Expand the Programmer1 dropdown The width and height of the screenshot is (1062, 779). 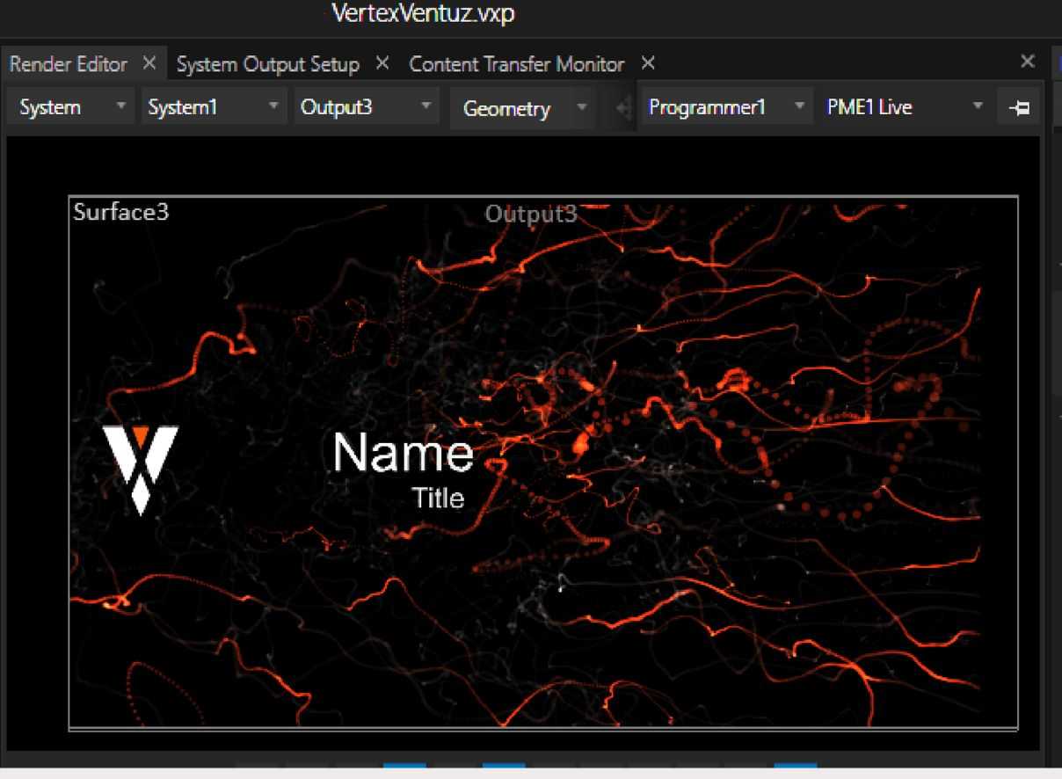coord(725,107)
